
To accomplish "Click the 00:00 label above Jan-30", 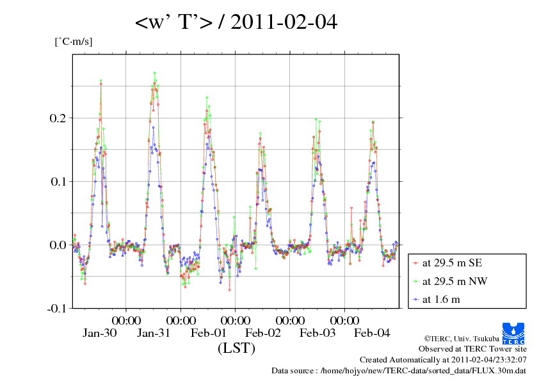I will 127,320.
